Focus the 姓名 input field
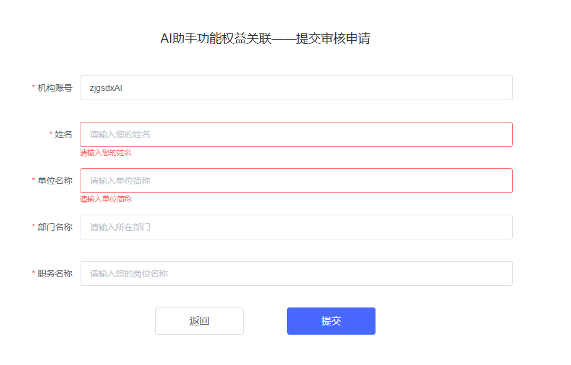 click(296, 134)
